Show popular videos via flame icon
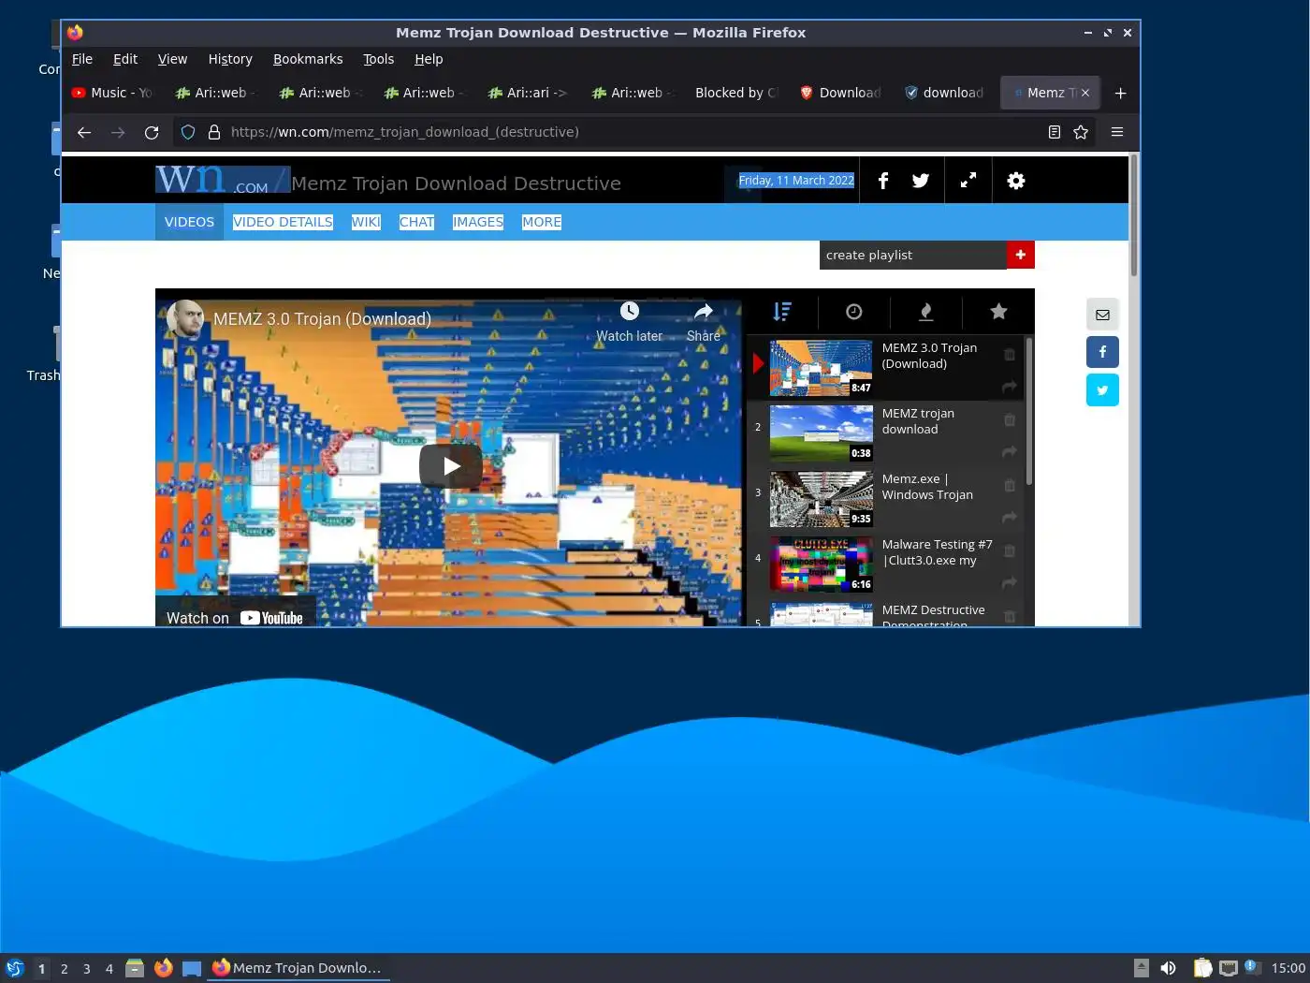Viewport: 1310px width, 983px height. pos(925,312)
